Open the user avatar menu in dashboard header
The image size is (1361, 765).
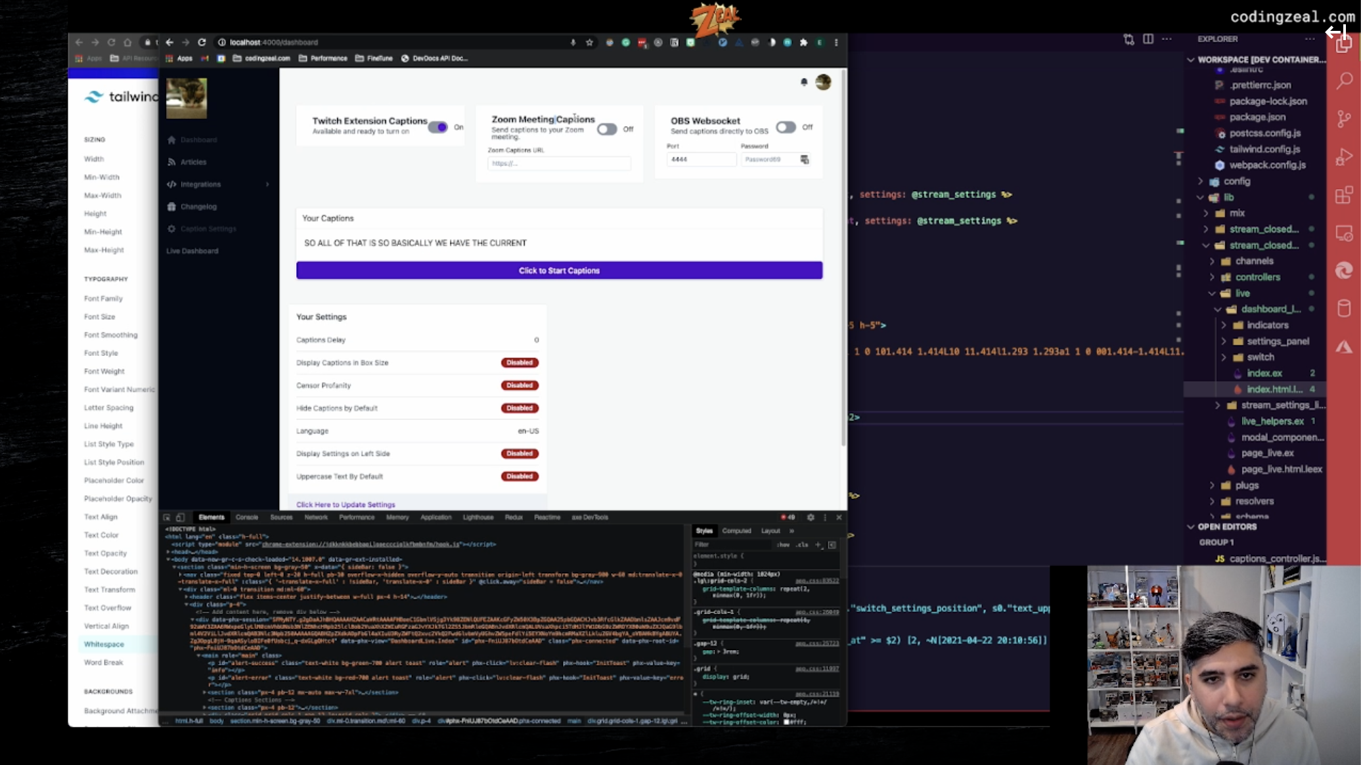click(x=823, y=82)
